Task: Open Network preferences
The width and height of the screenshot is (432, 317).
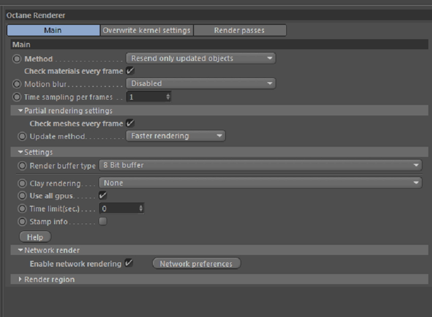Action: pyautogui.click(x=197, y=263)
